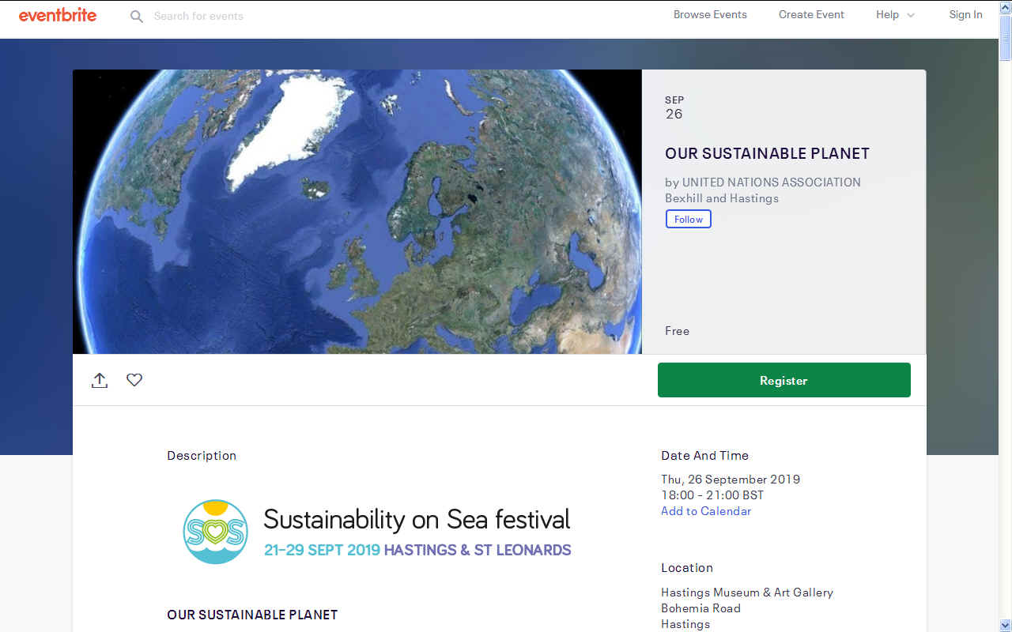
Task: Open organizer UNITED NATIONS ASSOCIATION link
Action: click(x=763, y=190)
